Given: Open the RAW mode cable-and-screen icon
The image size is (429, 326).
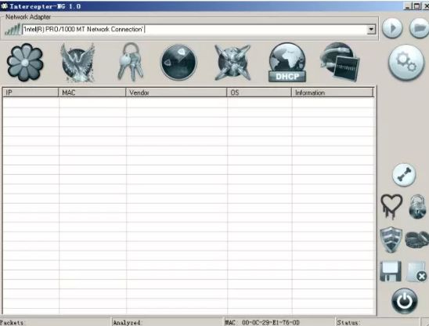Looking at the screenshot, I should [340, 62].
